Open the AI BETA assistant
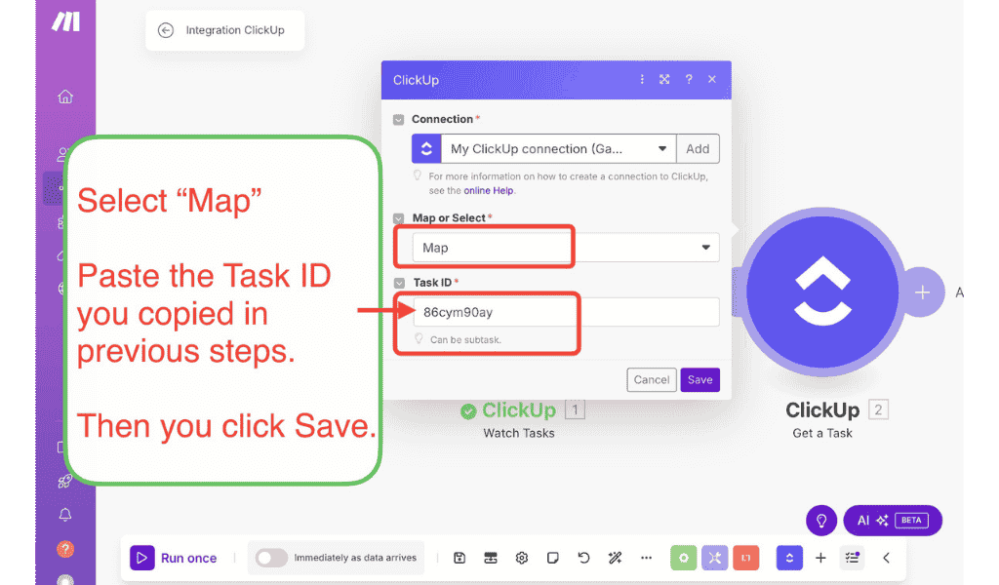 tap(893, 521)
